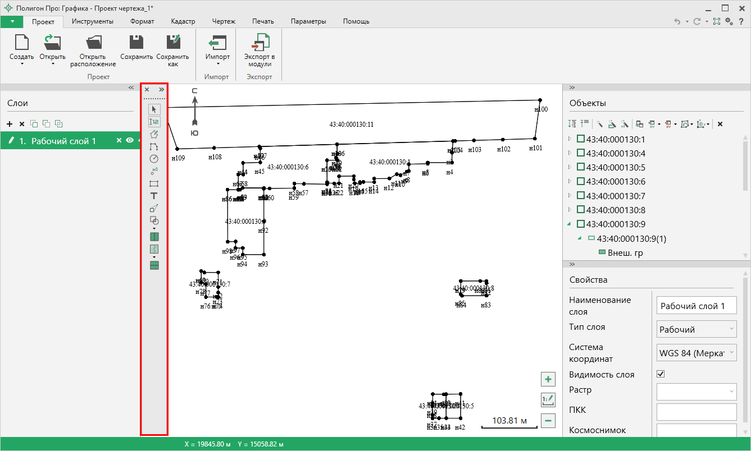Select the rectangle drawing tool
This screenshot has height=451, width=751.
(154, 183)
